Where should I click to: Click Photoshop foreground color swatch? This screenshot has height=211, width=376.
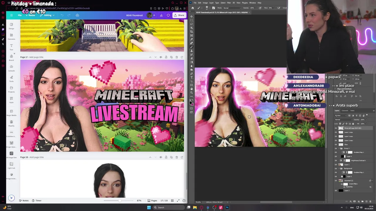(x=191, y=103)
